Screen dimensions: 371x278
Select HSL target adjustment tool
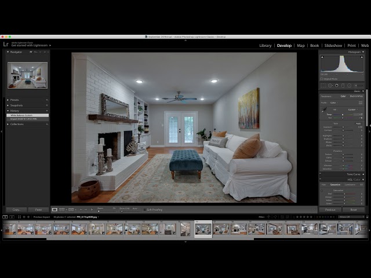click(322, 191)
